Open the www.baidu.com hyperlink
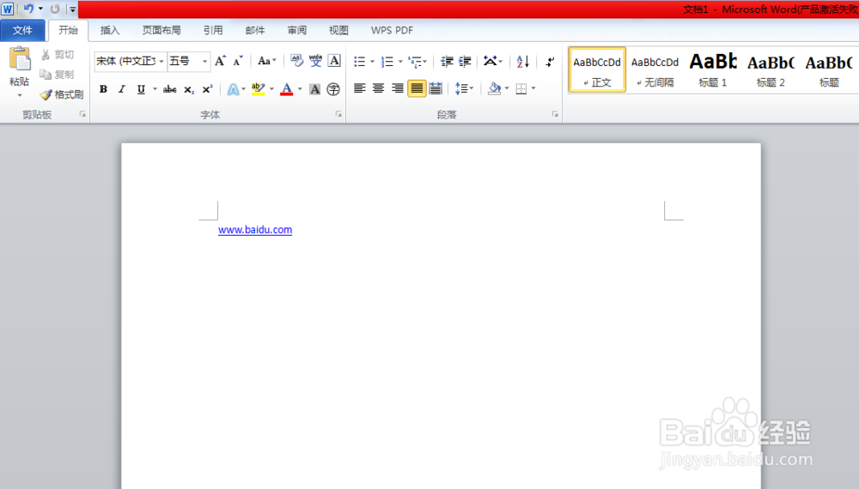 [x=255, y=230]
